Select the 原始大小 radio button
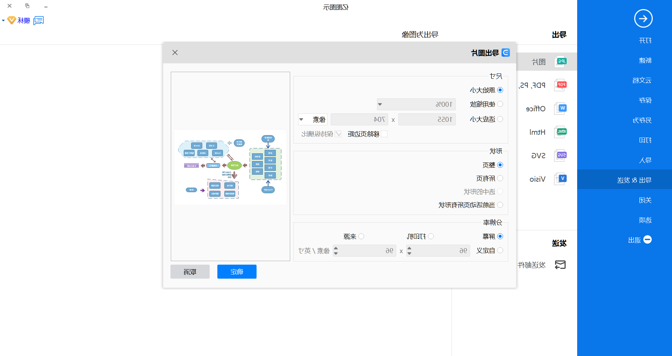The image size is (672, 356). pyautogui.click(x=500, y=90)
